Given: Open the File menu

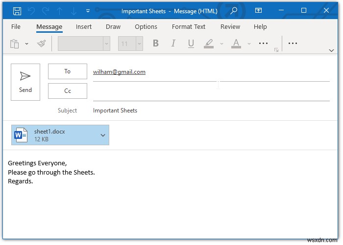Looking at the screenshot, I should 16,26.
